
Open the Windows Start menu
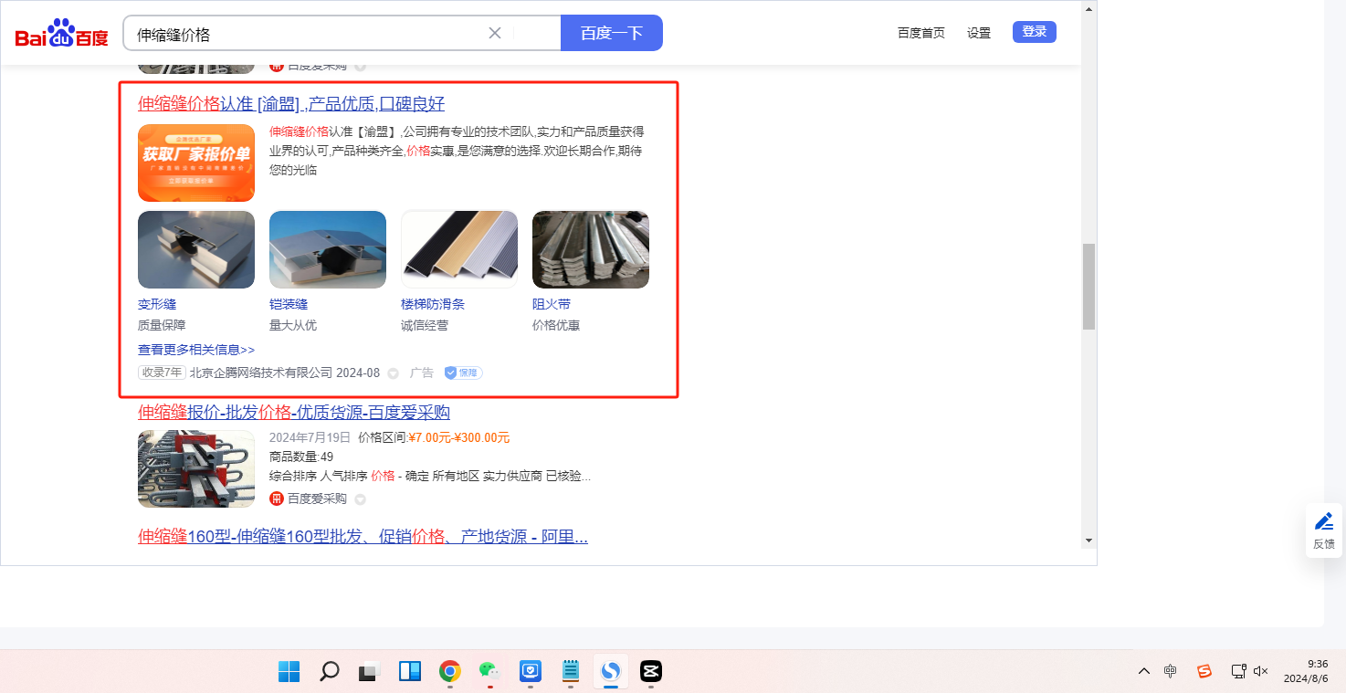pos(289,672)
